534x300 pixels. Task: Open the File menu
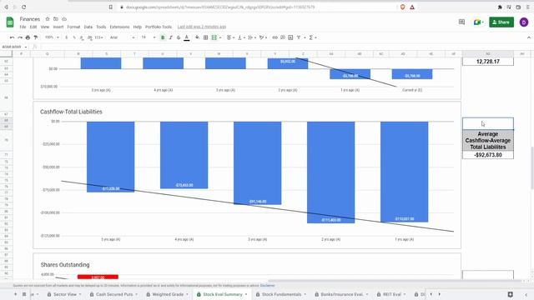click(x=23, y=27)
